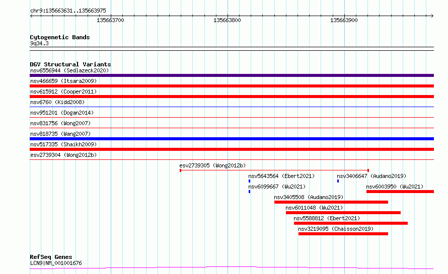Image resolution: width=448 pixels, height=274 pixels.
Task: Click the left arrow of the ruler
Action: 31,16
